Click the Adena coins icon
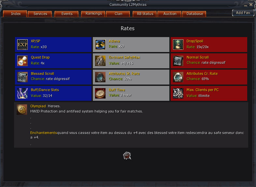This screenshot has height=187, width=256. [100, 45]
